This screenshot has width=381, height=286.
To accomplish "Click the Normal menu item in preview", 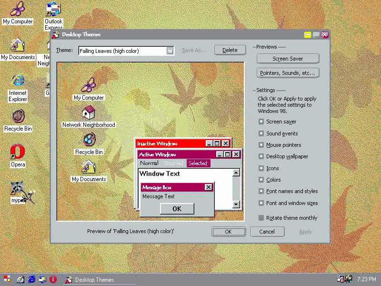I will 149,163.
